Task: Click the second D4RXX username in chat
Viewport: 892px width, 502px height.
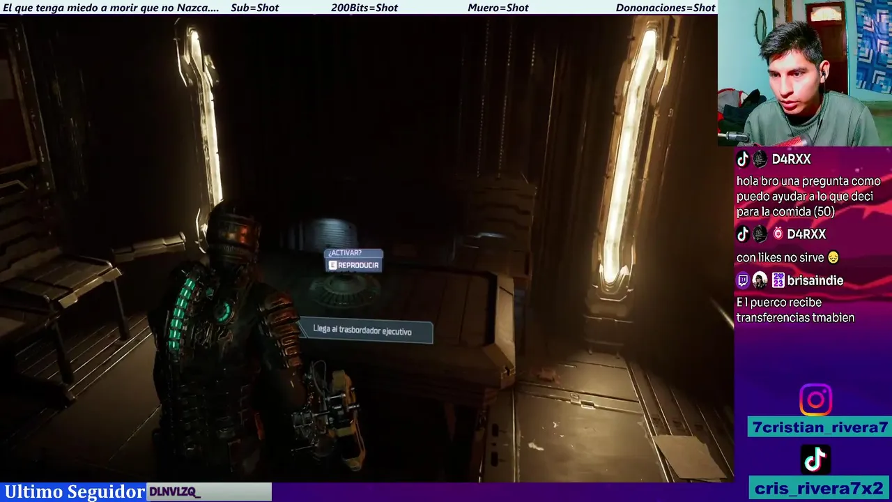Action: (806, 234)
